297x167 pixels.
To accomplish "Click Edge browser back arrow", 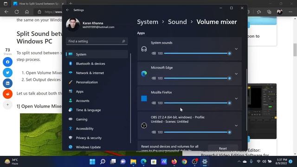I will [6, 12].
